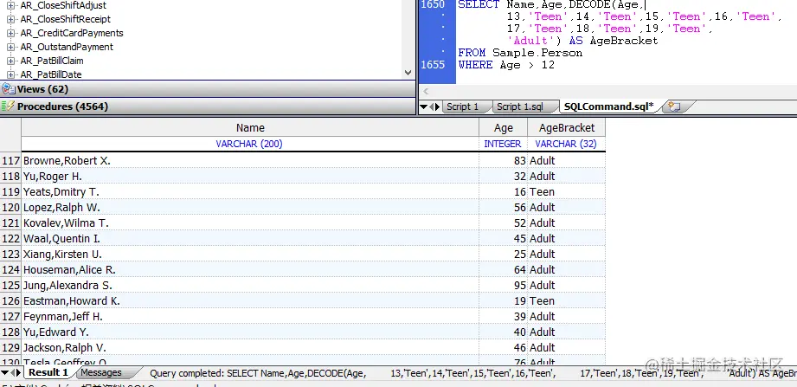The height and width of the screenshot is (387, 797).
Task: Select row number 117
Action: 10,161
